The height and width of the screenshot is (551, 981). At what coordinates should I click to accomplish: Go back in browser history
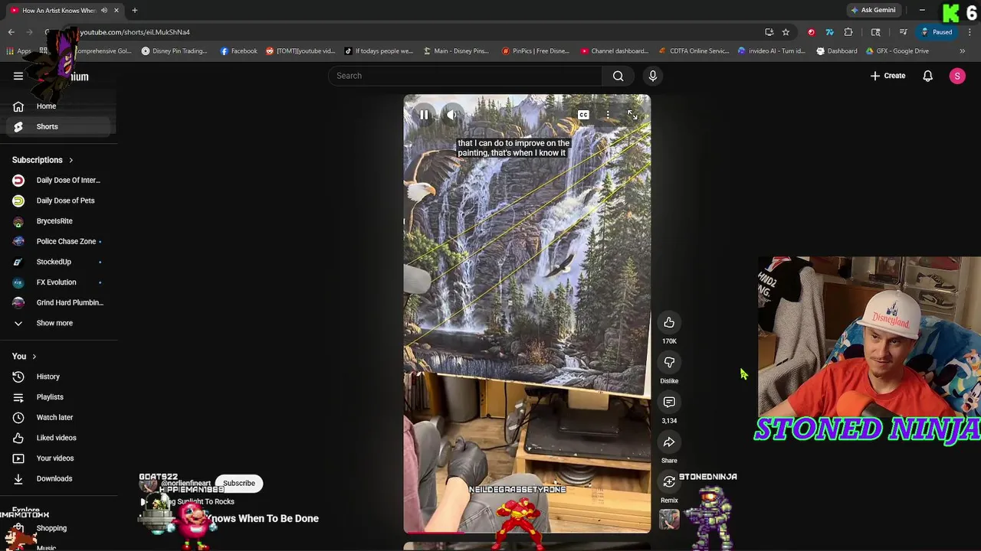point(11,32)
